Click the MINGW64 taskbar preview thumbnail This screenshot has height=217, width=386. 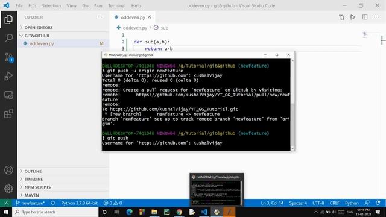tap(217, 189)
